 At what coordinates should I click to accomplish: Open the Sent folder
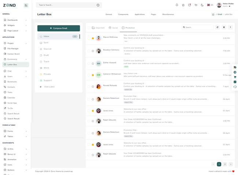46,43
